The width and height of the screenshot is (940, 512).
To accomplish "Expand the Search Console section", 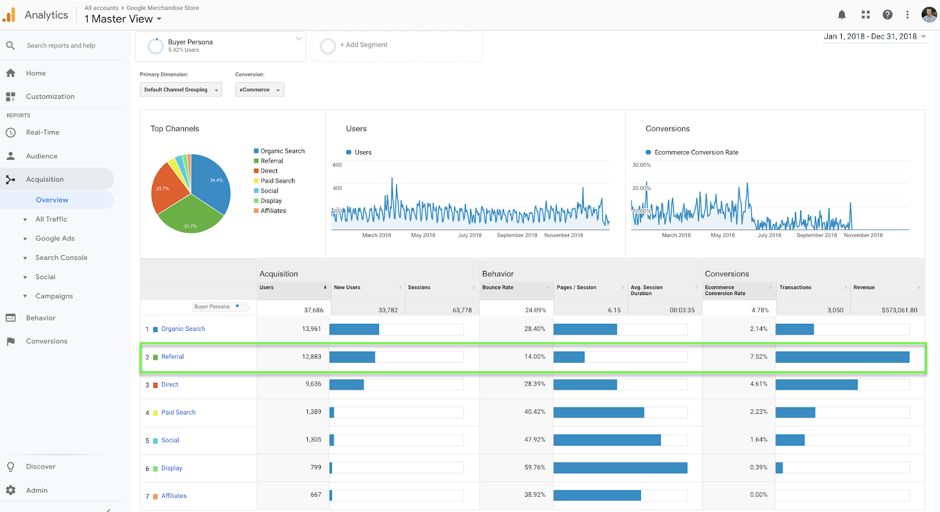I will coord(25,258).
